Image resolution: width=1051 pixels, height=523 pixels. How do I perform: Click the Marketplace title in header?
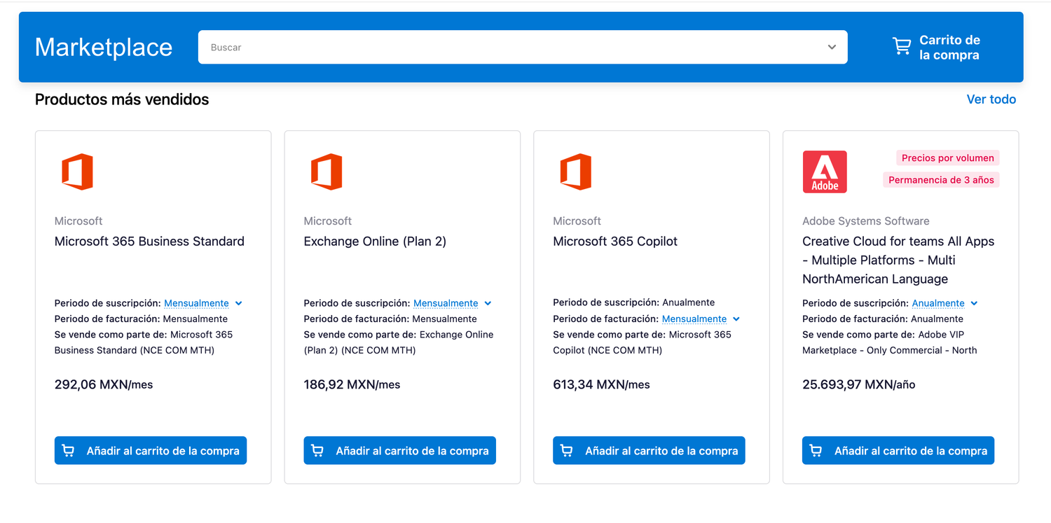[104, 47]
